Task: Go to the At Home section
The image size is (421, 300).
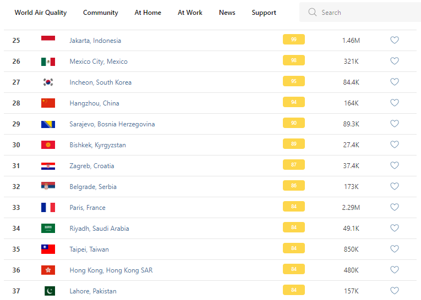Action: 148,13
